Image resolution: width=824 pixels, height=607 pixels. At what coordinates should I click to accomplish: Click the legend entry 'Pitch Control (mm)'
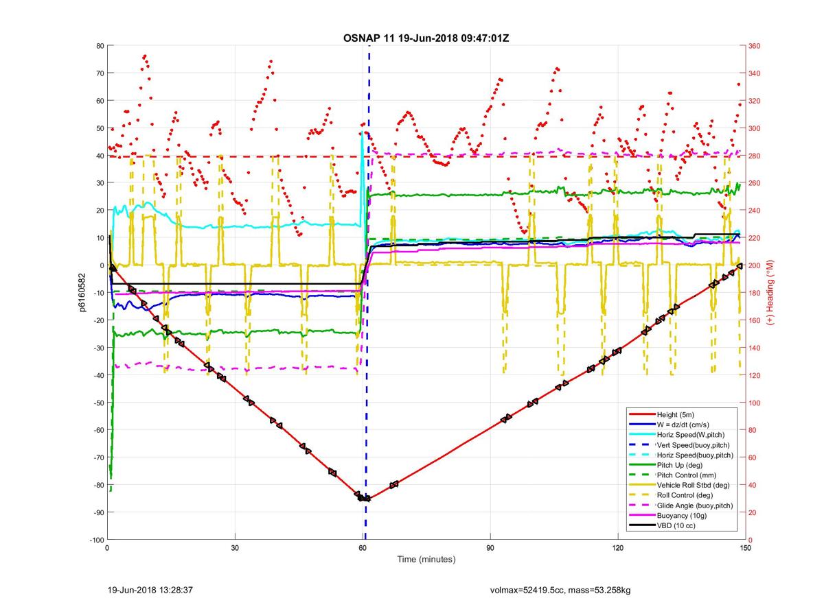point(689,475)
